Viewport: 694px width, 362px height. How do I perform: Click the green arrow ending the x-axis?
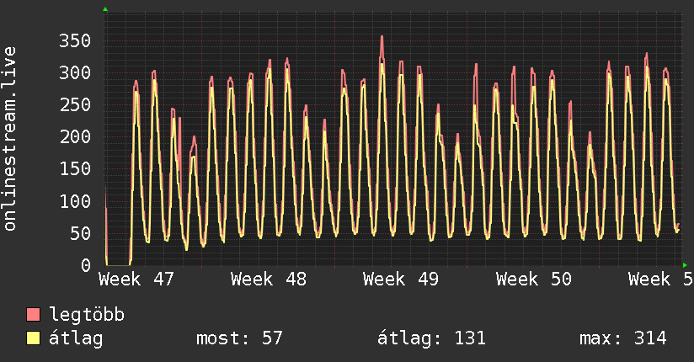(685, 265)
